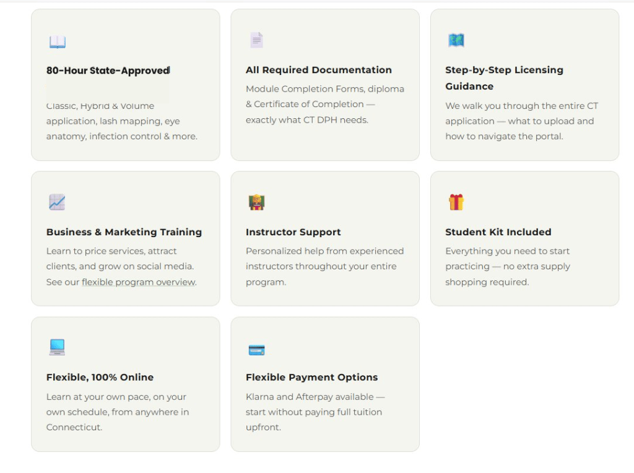Click the Instructor Support heading
This screenshot has height=473, width=634.
293,232
